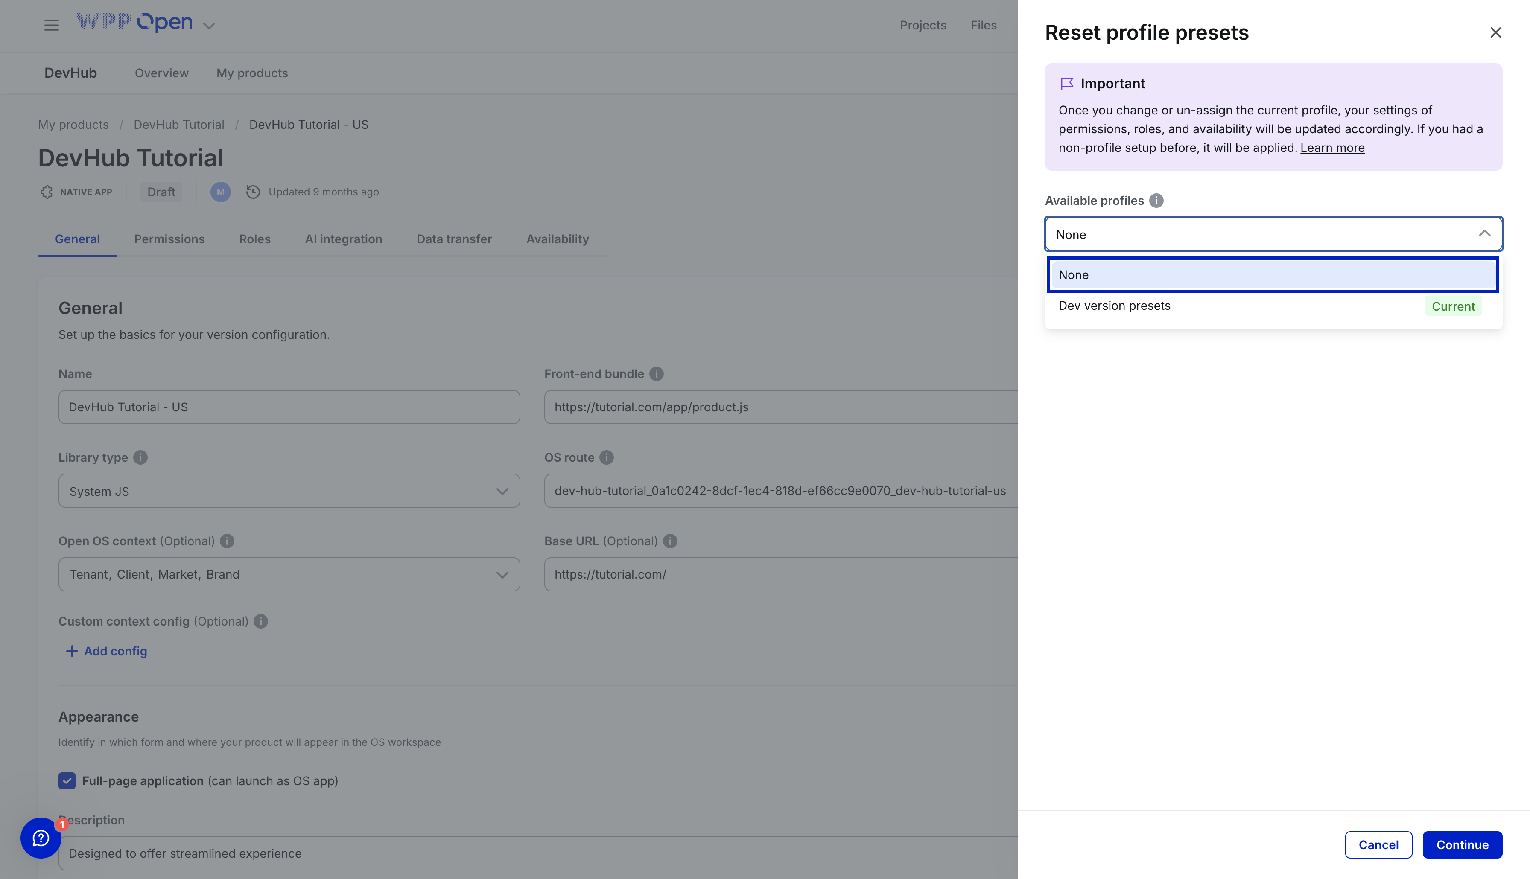Viewport: 1530px width, 879px height.
Task: Close the Reset profile presets panel
Action: coord(1495,32)
